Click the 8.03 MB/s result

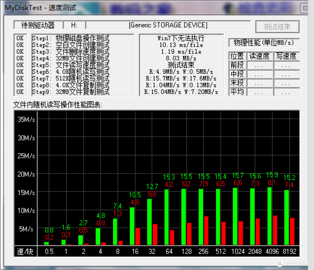click(x=181, y=58)
